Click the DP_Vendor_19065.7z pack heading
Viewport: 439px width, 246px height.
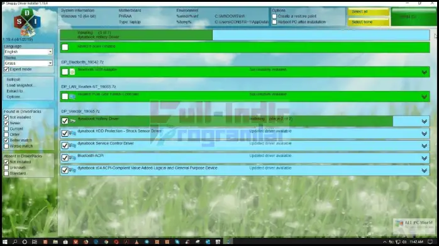click(81, 111)
